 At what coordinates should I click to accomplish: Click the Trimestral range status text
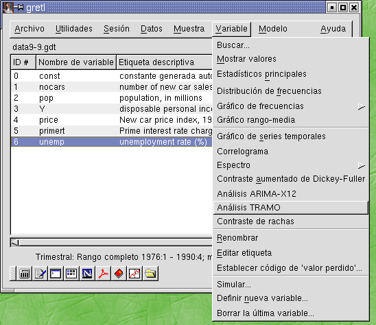[124, 257]
